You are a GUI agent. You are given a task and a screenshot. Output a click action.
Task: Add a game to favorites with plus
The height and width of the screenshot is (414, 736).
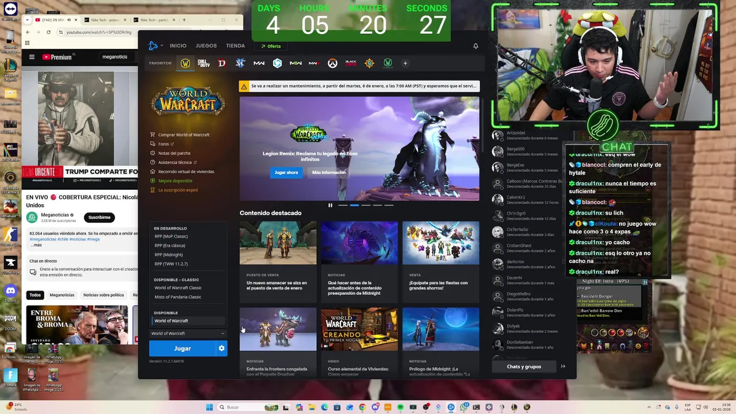pyautogui.click(x=405, y=63)
